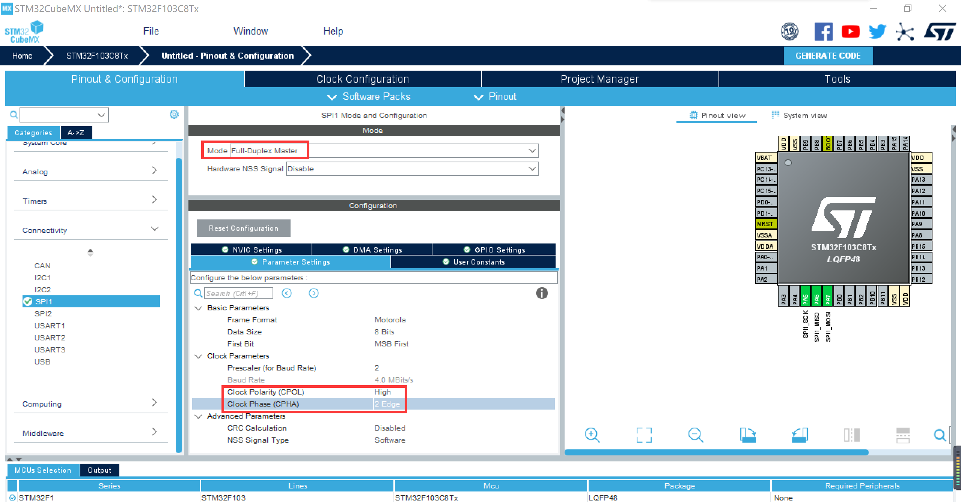Click the GENERATE CODE button
The image size is (961, 502).
[x=828, y=56]
